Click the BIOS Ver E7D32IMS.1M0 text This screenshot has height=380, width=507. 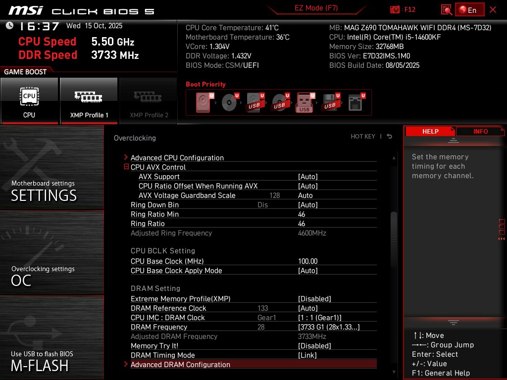(369, 56)
